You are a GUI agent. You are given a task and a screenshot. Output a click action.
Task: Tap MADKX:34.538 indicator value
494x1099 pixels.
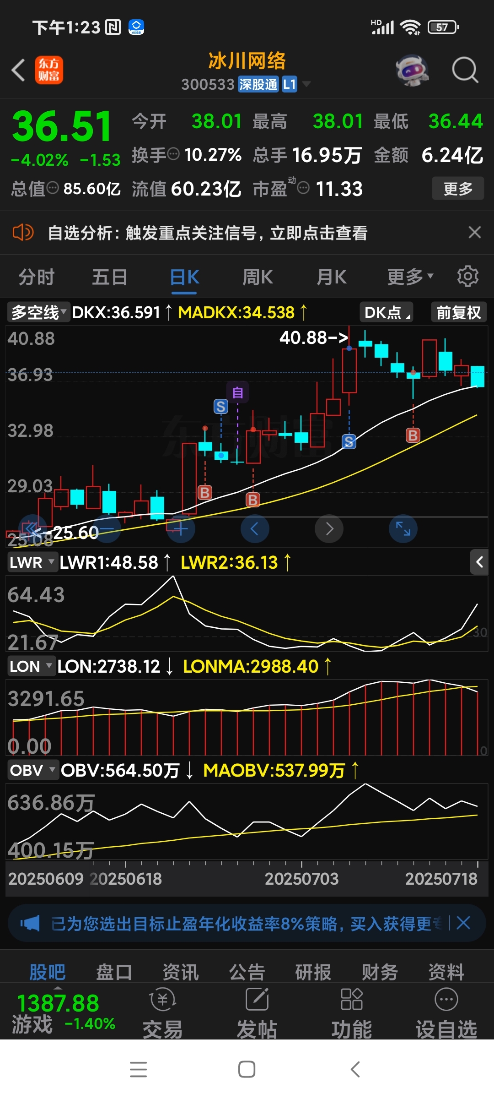point(236,312)
